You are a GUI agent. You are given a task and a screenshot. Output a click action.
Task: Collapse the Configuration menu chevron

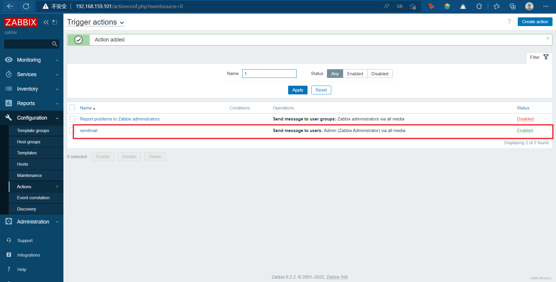(57, 118)
